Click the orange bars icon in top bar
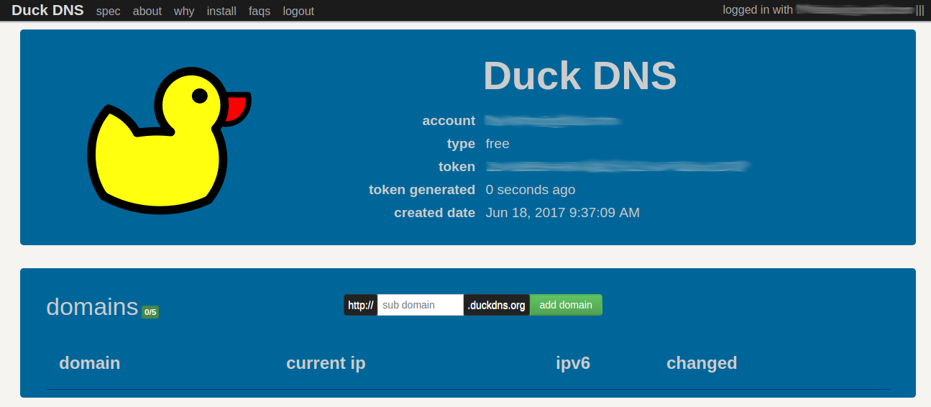931x407 pixels. [x=920, y=10]
